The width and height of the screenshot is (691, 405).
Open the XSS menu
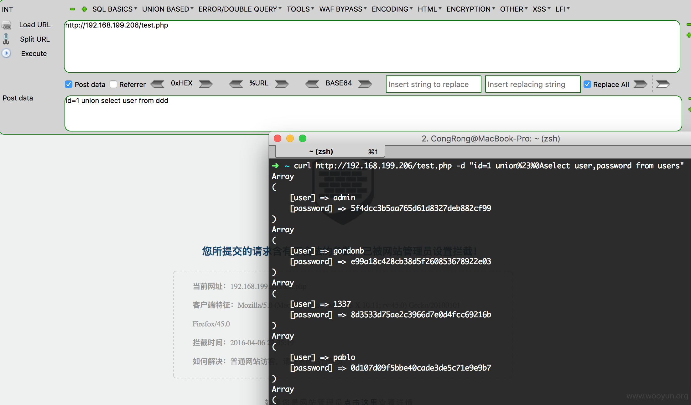pos(542,9)
